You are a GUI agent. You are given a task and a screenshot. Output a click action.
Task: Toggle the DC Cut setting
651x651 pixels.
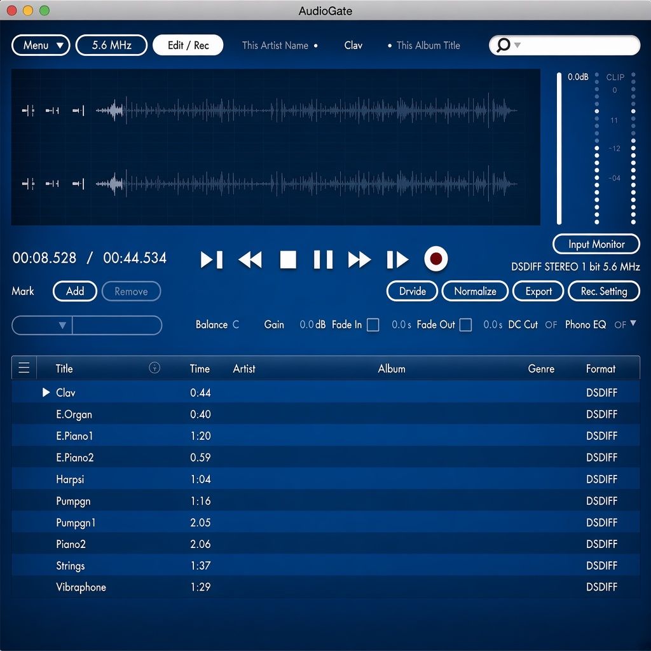click(x=551, y=325)
